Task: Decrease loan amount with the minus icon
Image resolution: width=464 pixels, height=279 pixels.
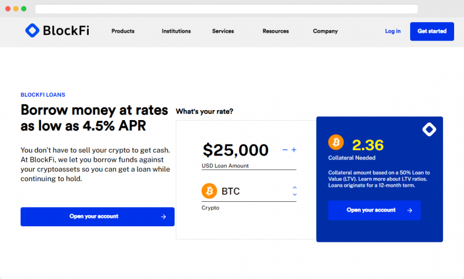Action: point(285,150)
